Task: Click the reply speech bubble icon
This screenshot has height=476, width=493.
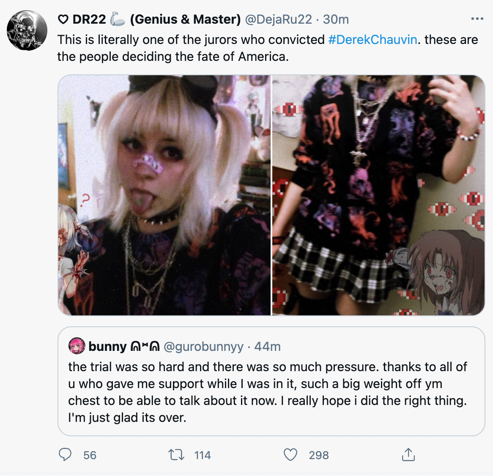Action: pos(66,454)
